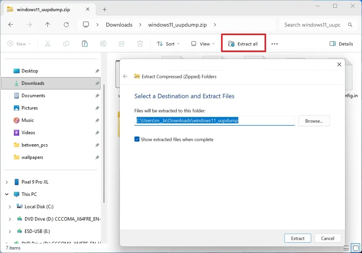Open the View dropdown

coord(203,43)
